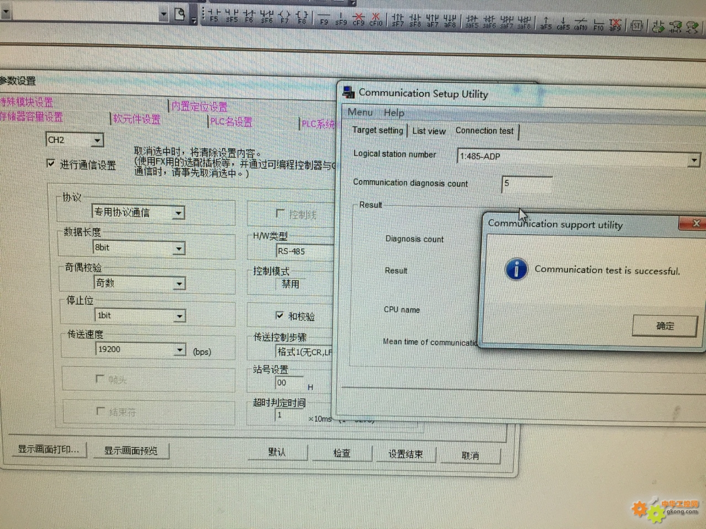Image resolution: width=706 pixels, height=529 pixels.
Task: Toggle the 控制线 checkbox
Action: tap(280, 213)
